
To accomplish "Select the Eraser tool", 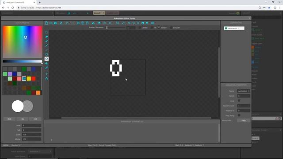I will click(x=46, y=37).
